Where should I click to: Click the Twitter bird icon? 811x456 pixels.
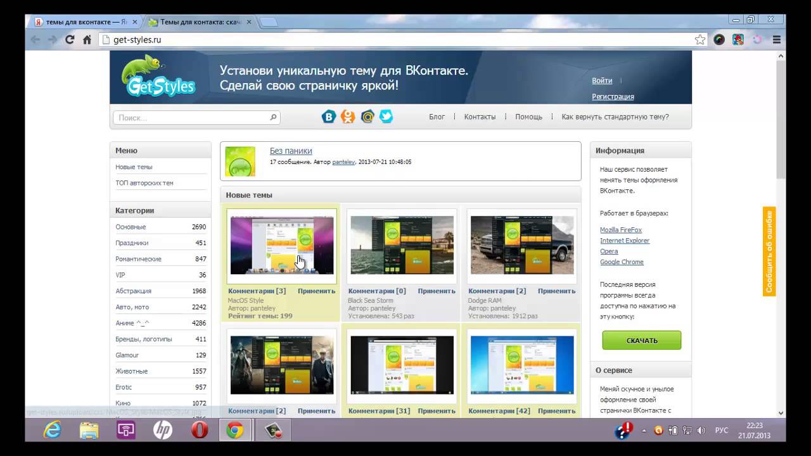click(386, 117)
